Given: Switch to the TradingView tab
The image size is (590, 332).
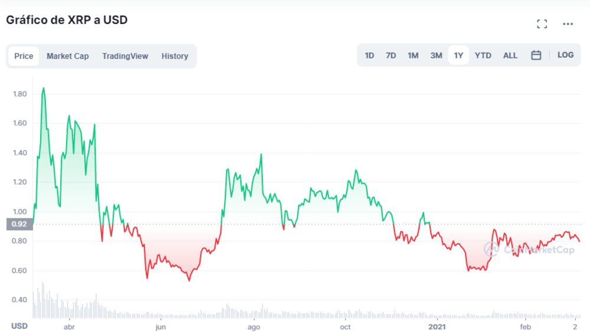Looking at the screenshot, I should [x=125, y=57].
